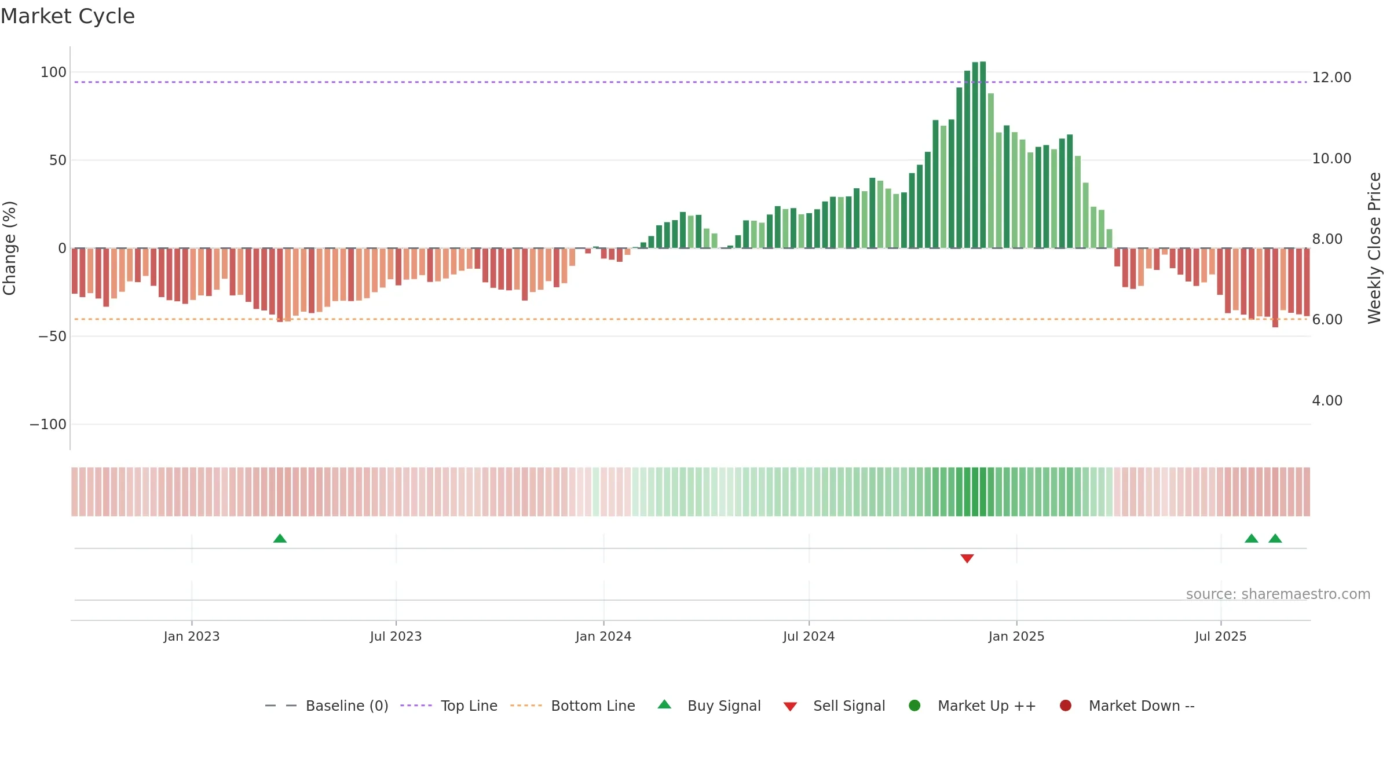Toggle the Top Line legend entry
The width and height of the screenshot is (1390, 782).
tap(449, 706)
